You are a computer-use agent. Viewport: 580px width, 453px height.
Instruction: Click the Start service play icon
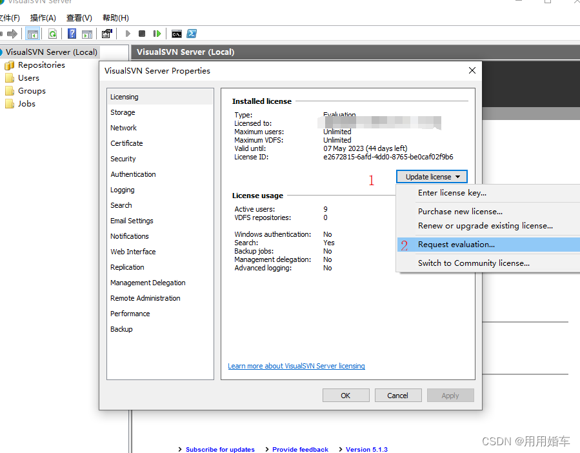[x=128, y=34]
